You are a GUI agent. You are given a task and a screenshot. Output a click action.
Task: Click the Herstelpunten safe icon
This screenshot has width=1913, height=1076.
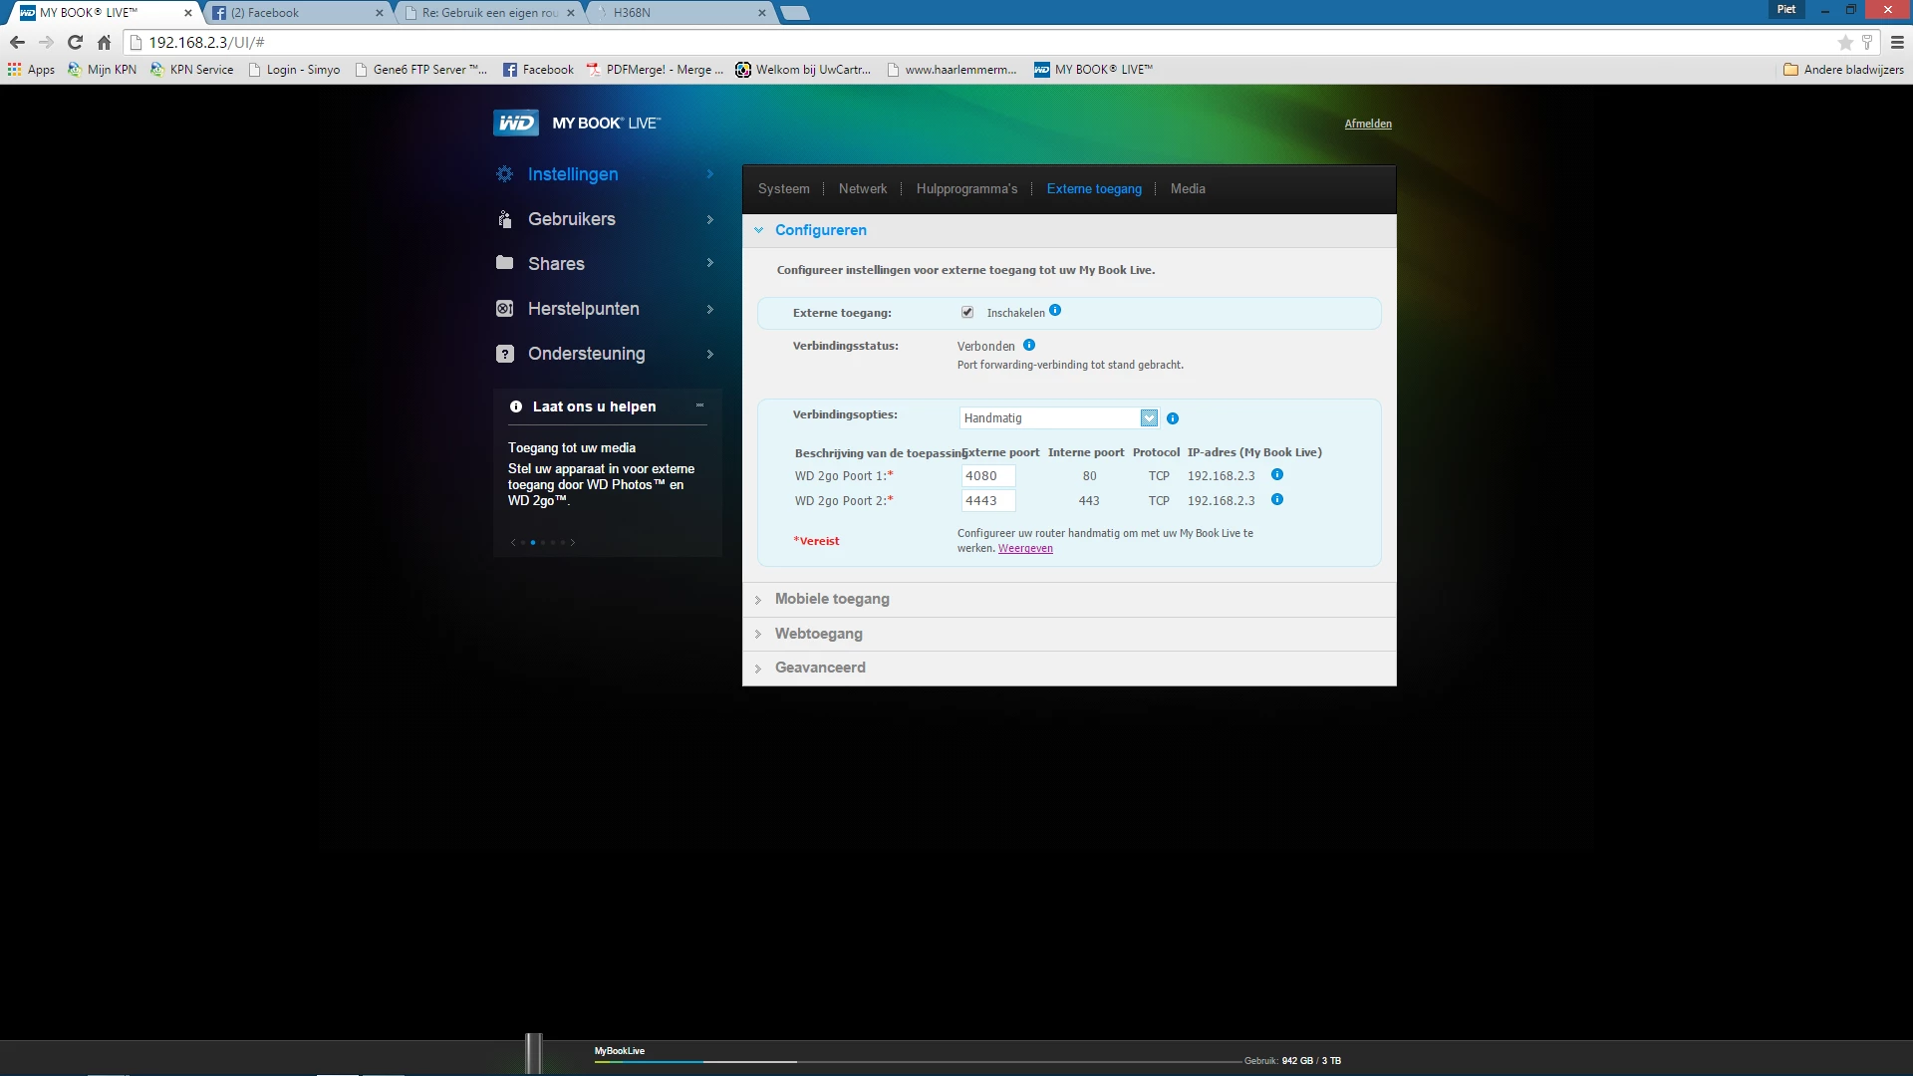[x=505, y=309]
